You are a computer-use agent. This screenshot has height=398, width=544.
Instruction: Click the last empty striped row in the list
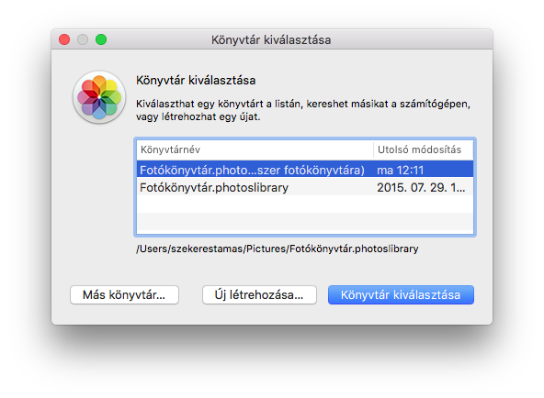click(305, 222)
